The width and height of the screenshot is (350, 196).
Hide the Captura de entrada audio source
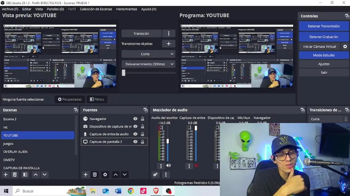pyautogui.click(x=135, y=134)
